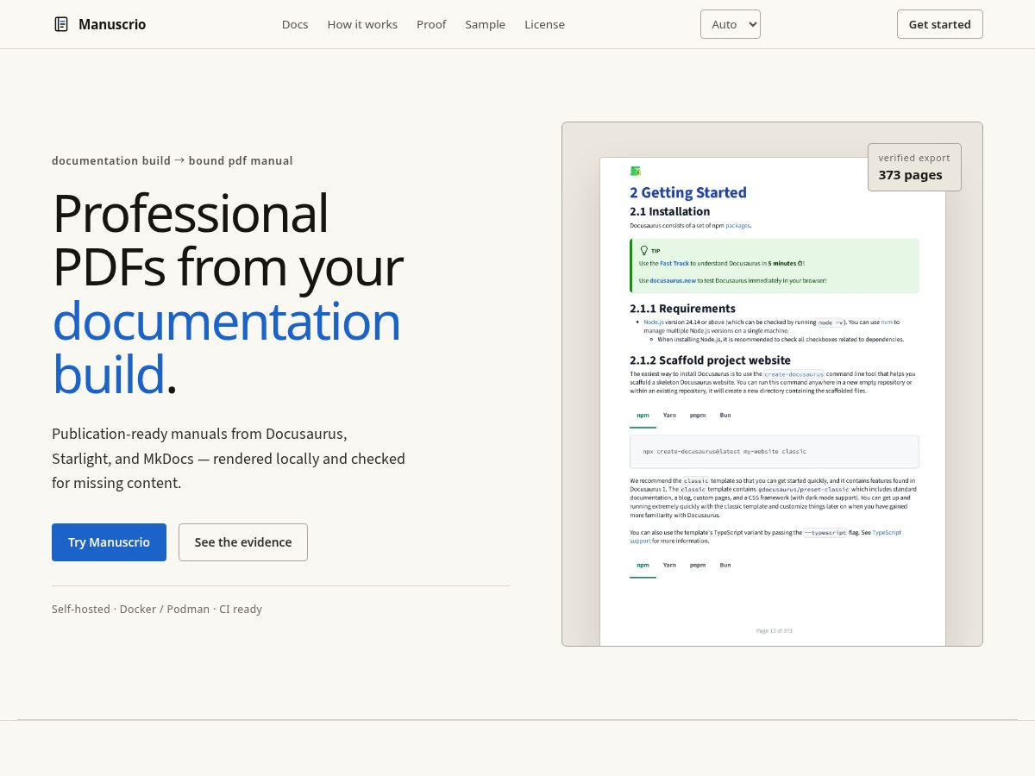Image resolution: width=1035 pixels, height=776 pixels.
Task: Open the Auto theme dropdown
Action: coord(731,24)
